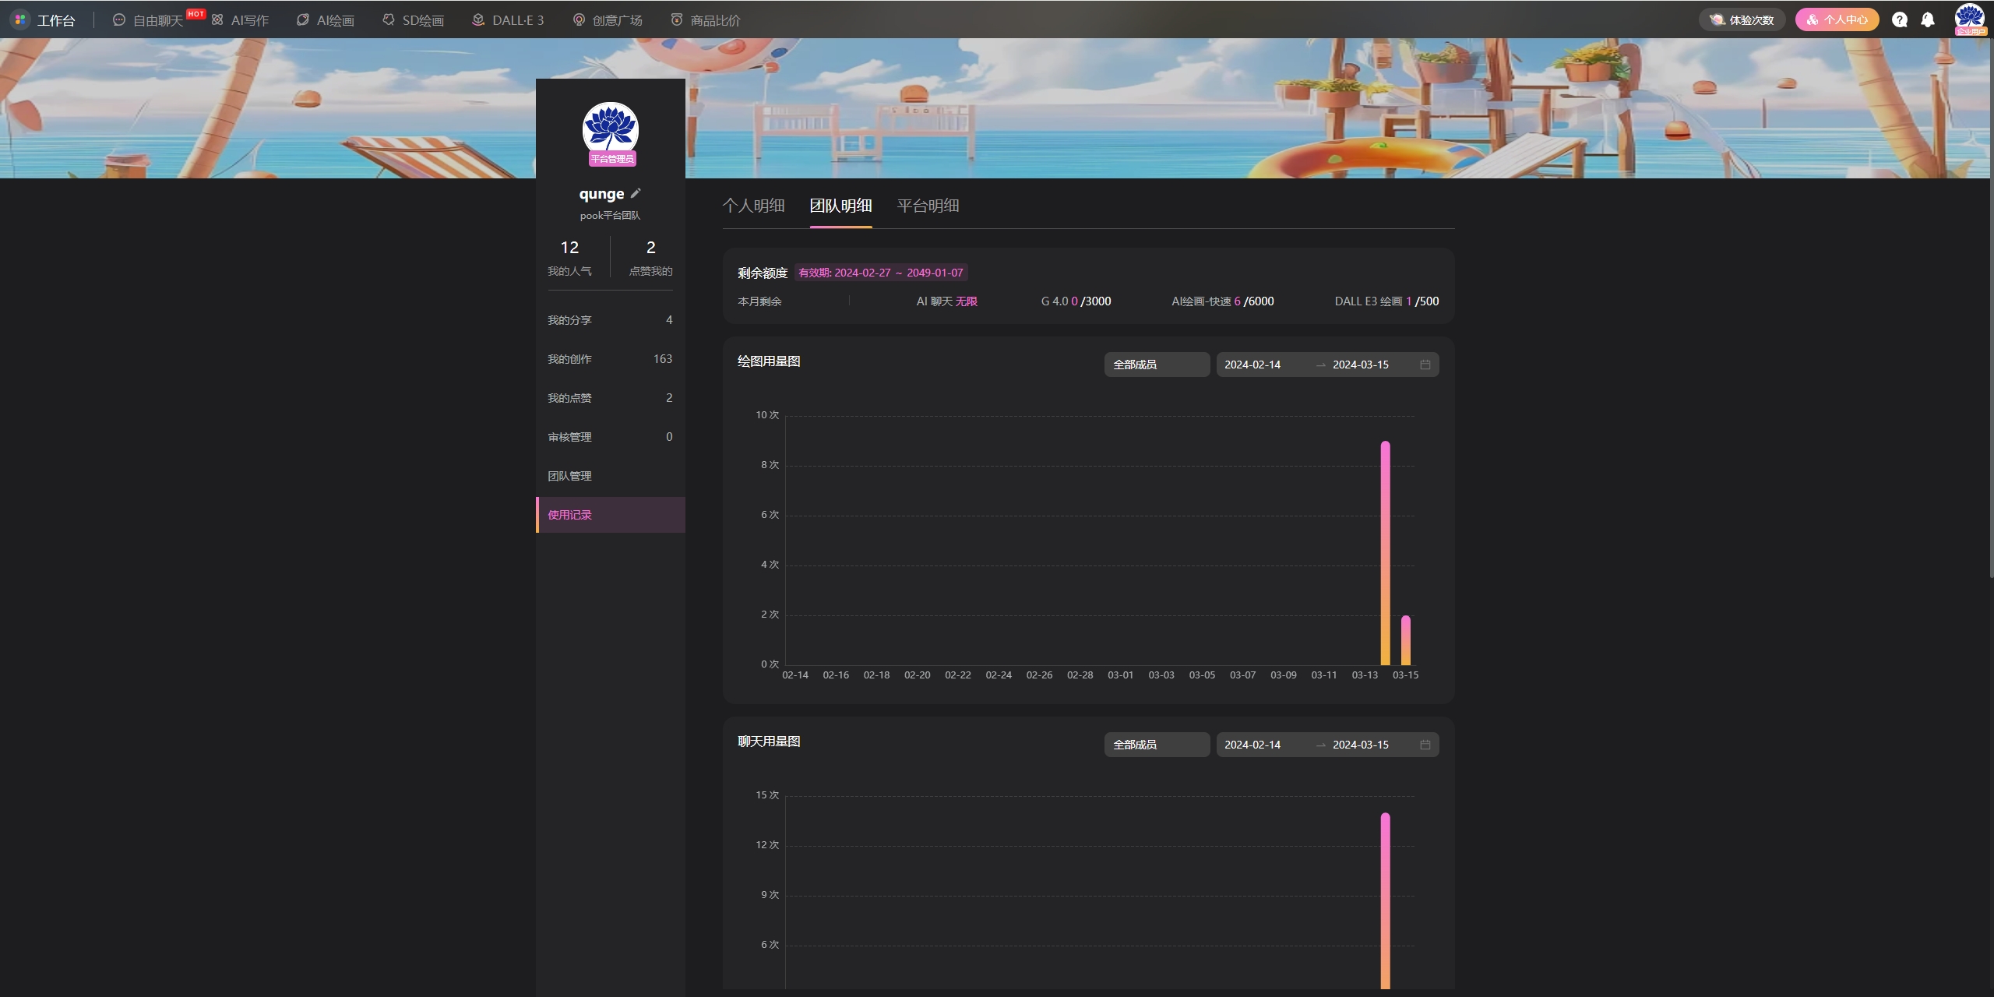Click the AI绘画 icon
The image size is (1994, 997).
click(x=303, y=20)
